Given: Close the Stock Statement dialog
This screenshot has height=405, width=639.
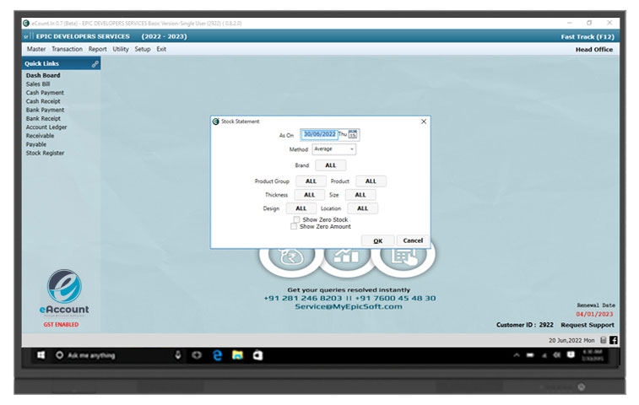Looking at the screenshot, I should pyautogui.click(x=424, y=121).
